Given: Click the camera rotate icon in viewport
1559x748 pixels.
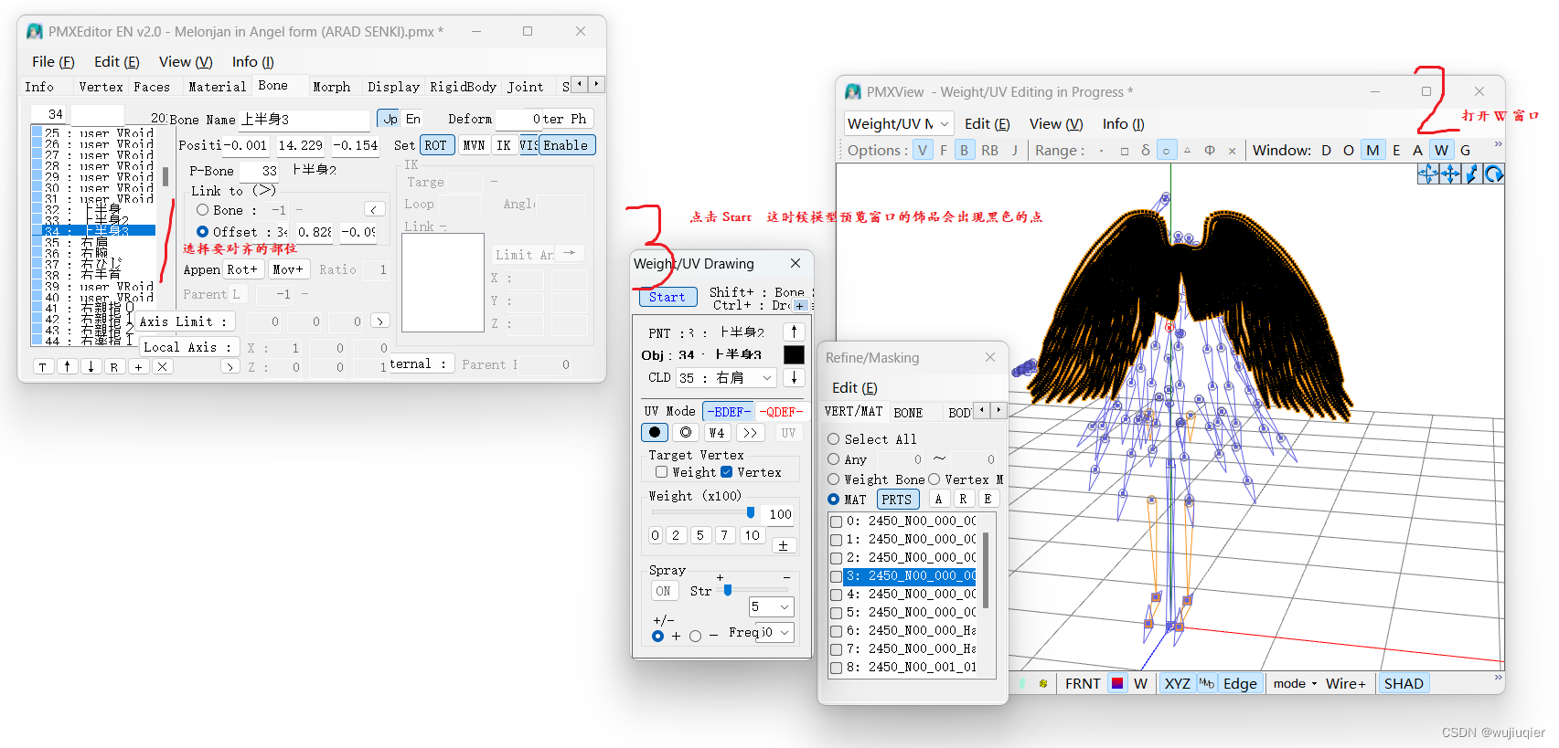Looking at the screenshot, I should coord(1494,174).
